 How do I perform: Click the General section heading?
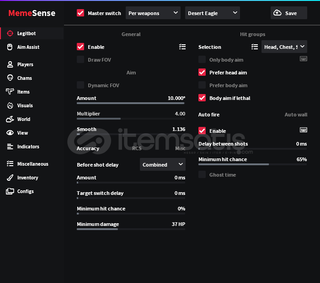coord(131,34)
